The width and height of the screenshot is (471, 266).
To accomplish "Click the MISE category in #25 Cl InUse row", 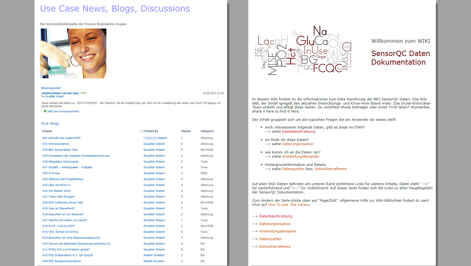I will (204, 173).
